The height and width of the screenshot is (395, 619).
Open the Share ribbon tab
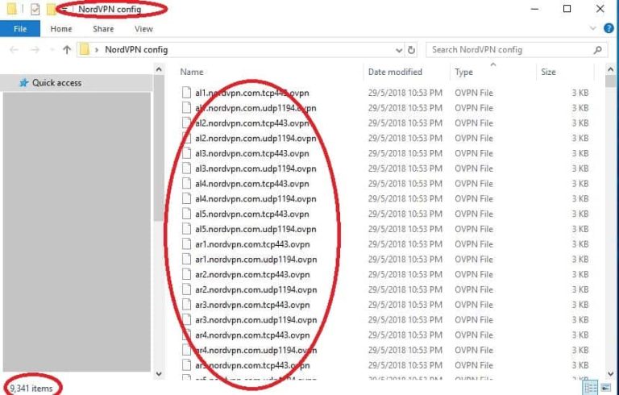pos(103,29)
